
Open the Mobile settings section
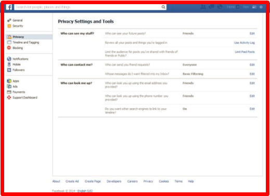pos(17,64)
